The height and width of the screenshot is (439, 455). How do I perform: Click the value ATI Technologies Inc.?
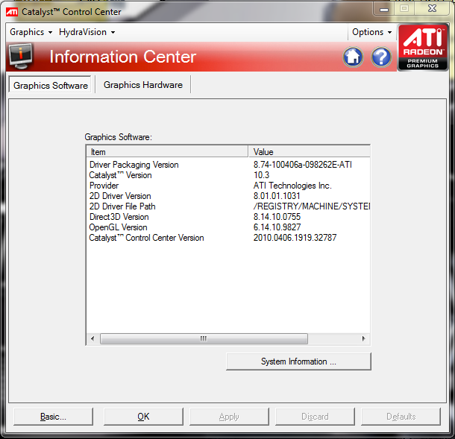point(292,186)
